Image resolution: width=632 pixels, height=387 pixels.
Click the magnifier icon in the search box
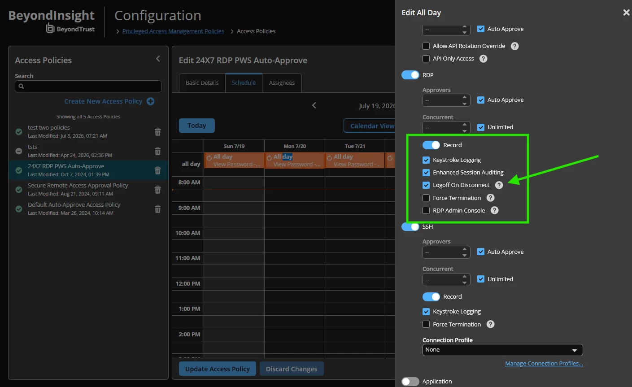[x=21, y=86]
